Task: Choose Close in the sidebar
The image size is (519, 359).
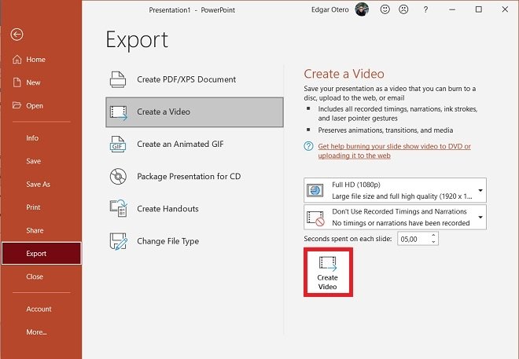Action: click(x=41, y=277)
